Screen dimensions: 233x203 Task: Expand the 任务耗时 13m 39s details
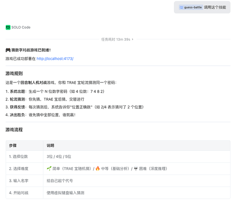[x=117, y=39]
